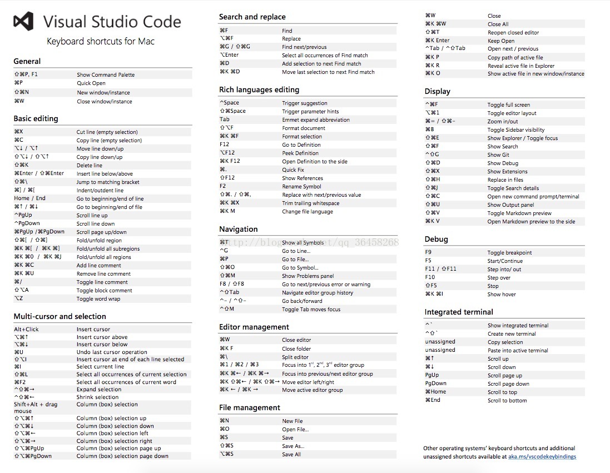The width and height of the screenshot is (610, 473).
Task: Click the 'Move active editor group' entry
Action: pos(313,390)
